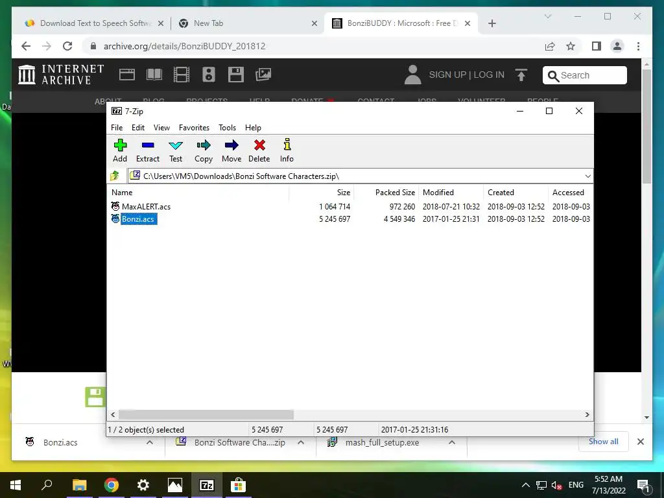Click the Copy toolbar icon

(203, 150)
